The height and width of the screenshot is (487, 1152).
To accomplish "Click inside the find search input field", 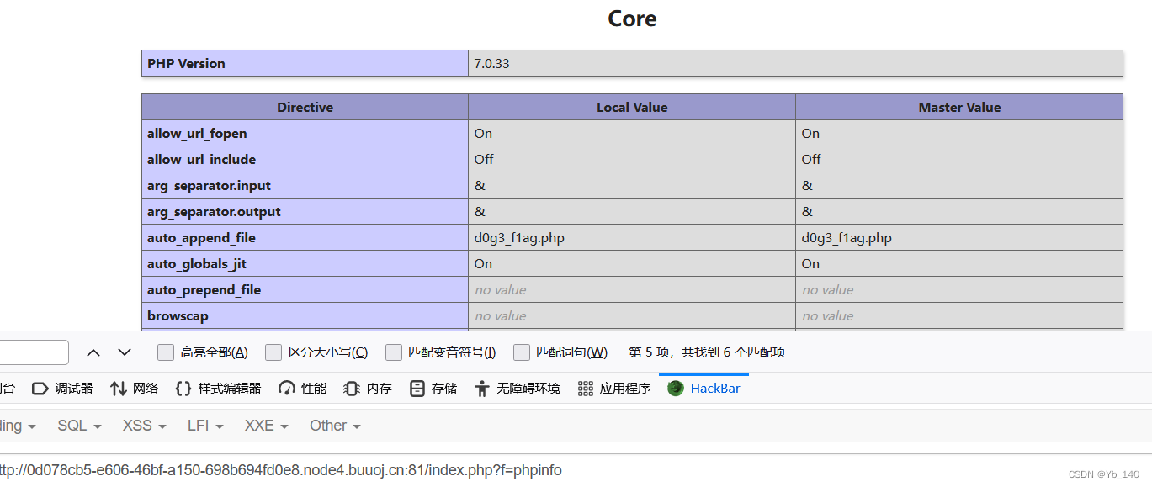I will 34,352.
